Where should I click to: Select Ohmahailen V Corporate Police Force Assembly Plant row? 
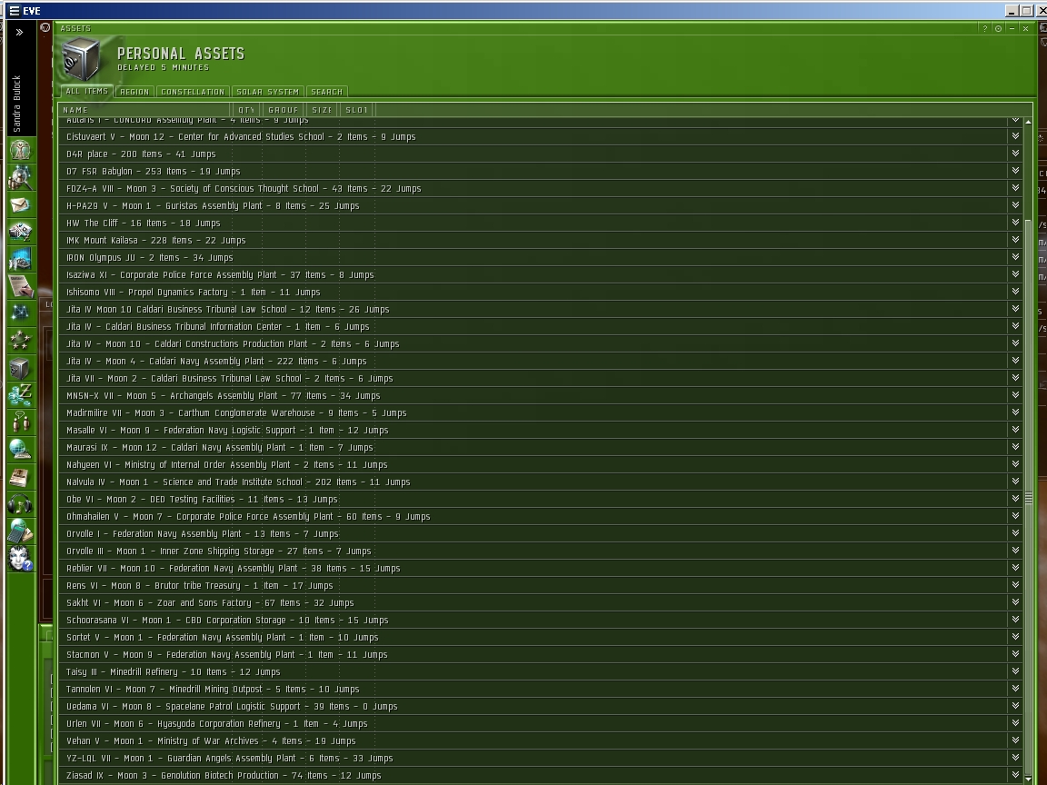540,516
